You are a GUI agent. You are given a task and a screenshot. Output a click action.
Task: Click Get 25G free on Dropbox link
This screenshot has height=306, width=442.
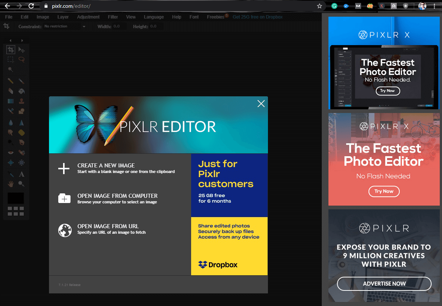click(x=258, y=17)
